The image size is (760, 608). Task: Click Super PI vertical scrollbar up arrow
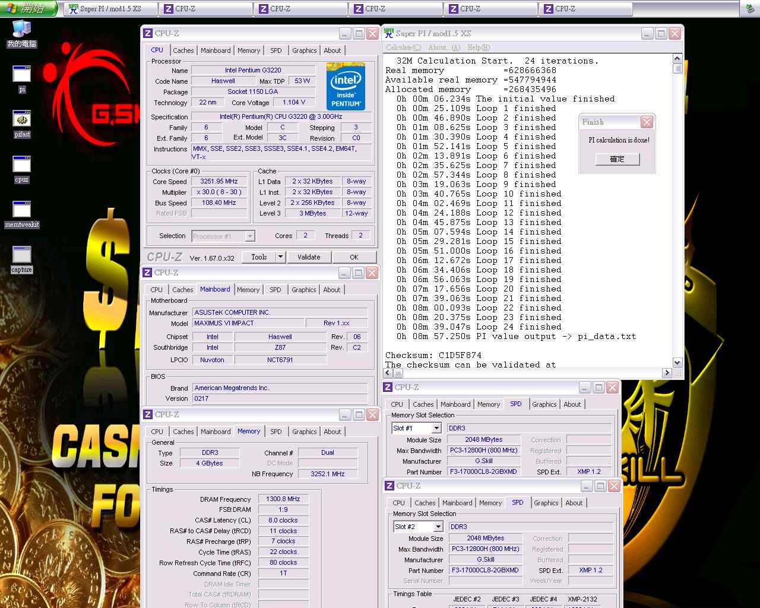pos(677,58)
